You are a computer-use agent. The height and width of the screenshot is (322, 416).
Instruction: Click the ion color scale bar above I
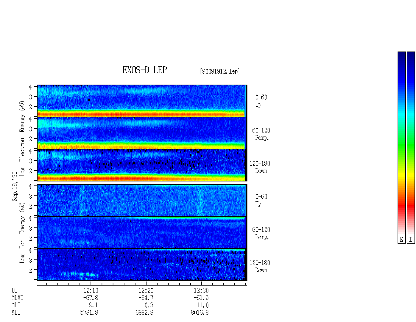pos(411,144)
